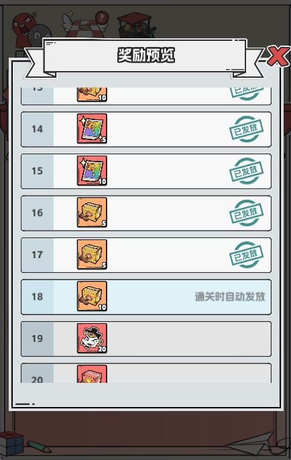Image resolution: width=291 pixels, height=460 pixels.
Task: Select the level number 14 cell
Action: click(x=38, y=129)
